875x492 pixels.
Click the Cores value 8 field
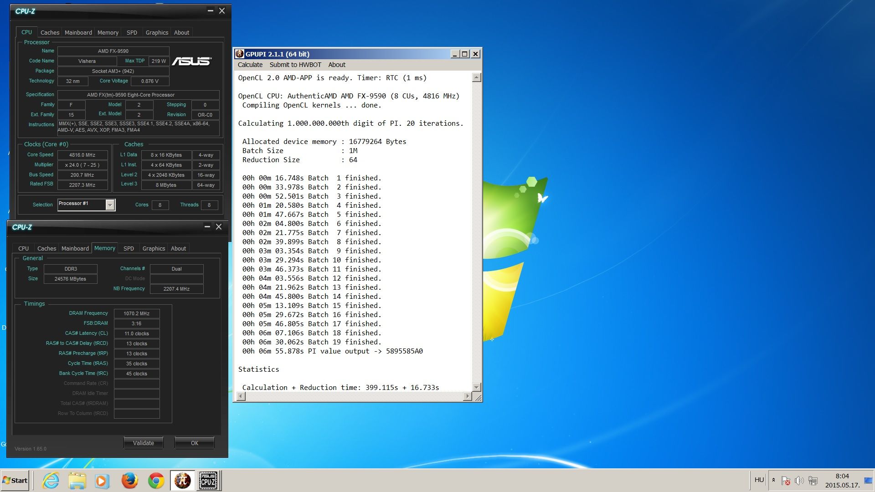[160, 205]
